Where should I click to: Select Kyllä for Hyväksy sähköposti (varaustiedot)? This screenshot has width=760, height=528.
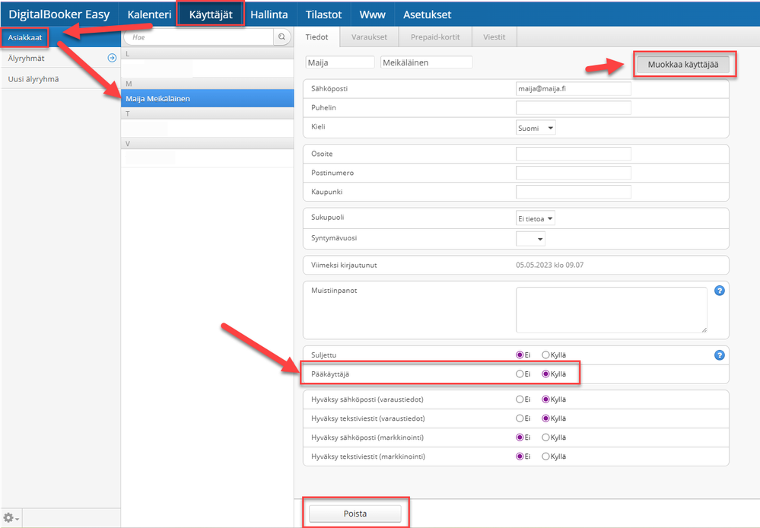(545, 399)
